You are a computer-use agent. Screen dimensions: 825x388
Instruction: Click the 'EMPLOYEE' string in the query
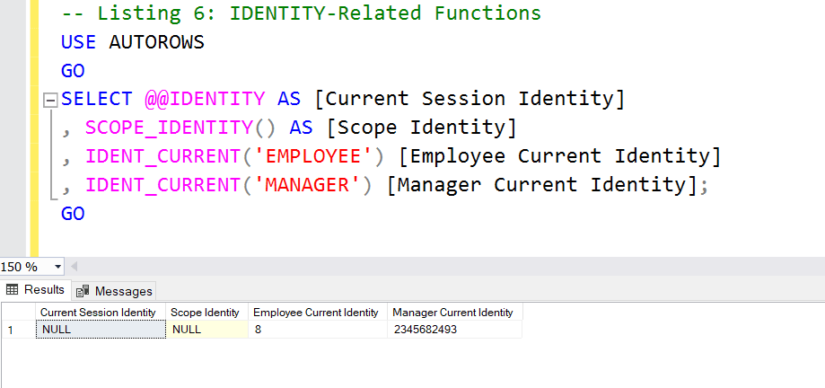click(x=314, y=156)
